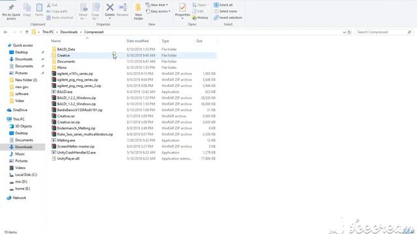Open New folder (2) in sidebar
417x234 pixels.
[x=26, y=80]
